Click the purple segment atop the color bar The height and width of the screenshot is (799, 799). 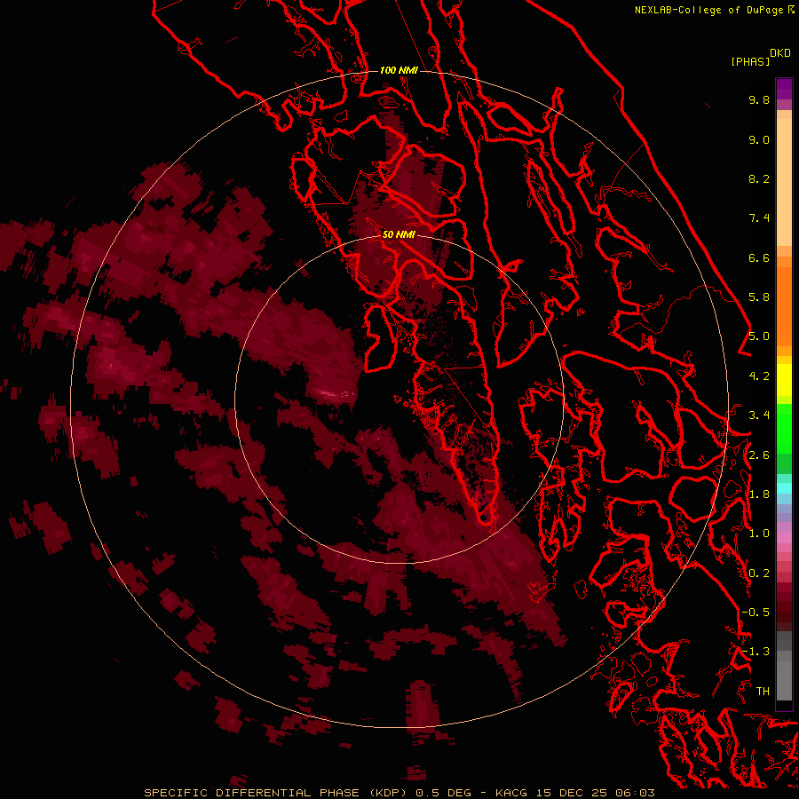[784, 90]
